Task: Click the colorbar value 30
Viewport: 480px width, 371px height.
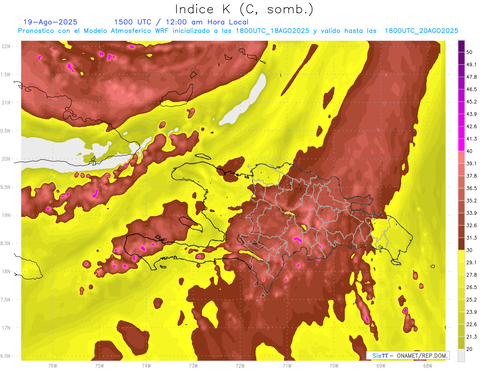Action: tap(470, 250)
